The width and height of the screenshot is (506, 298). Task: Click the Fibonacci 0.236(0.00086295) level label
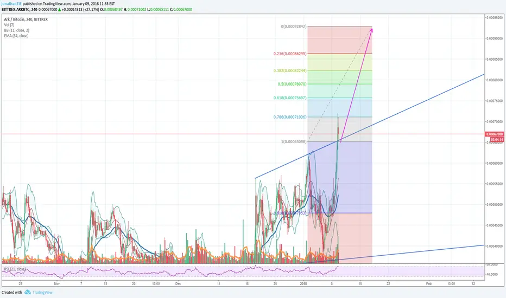290,54
